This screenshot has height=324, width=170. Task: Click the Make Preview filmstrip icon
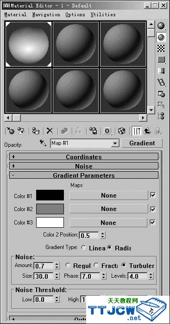[161, 82]
